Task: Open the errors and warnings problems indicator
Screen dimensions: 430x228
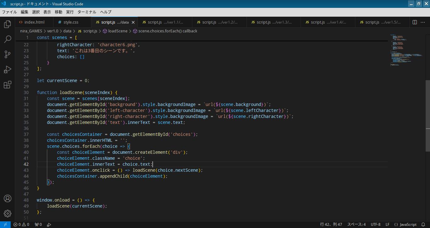Action: [21, 225]
